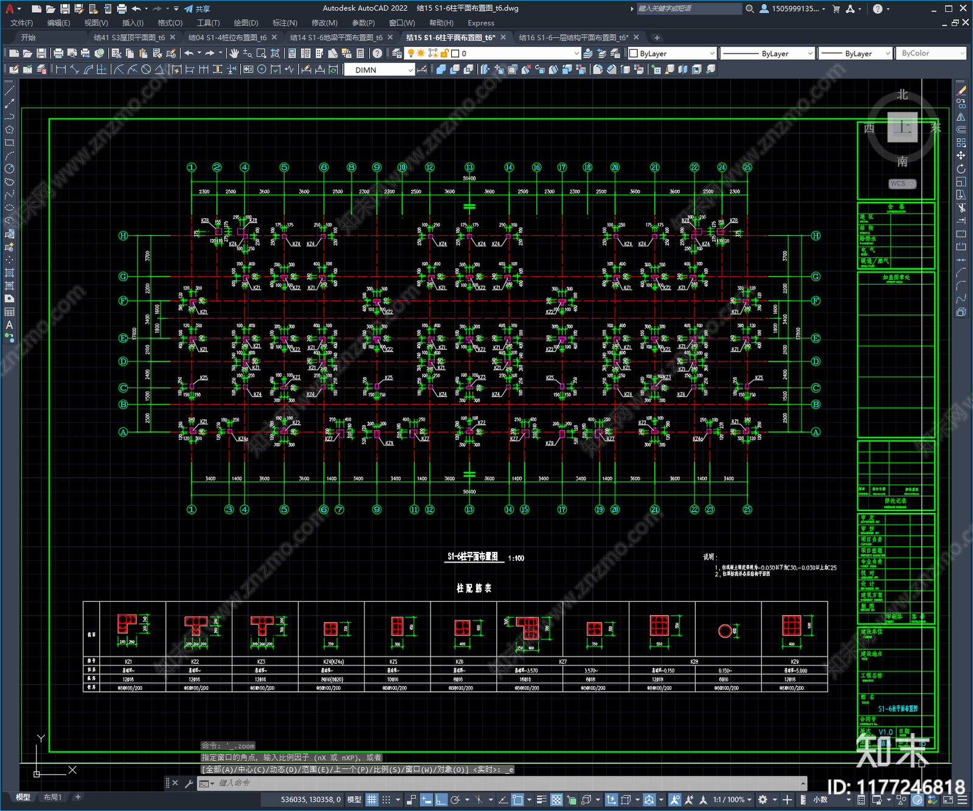Screen dimensions: 973x811
Task: Click the Center Mark icon
Action: [x=261, y=69]
